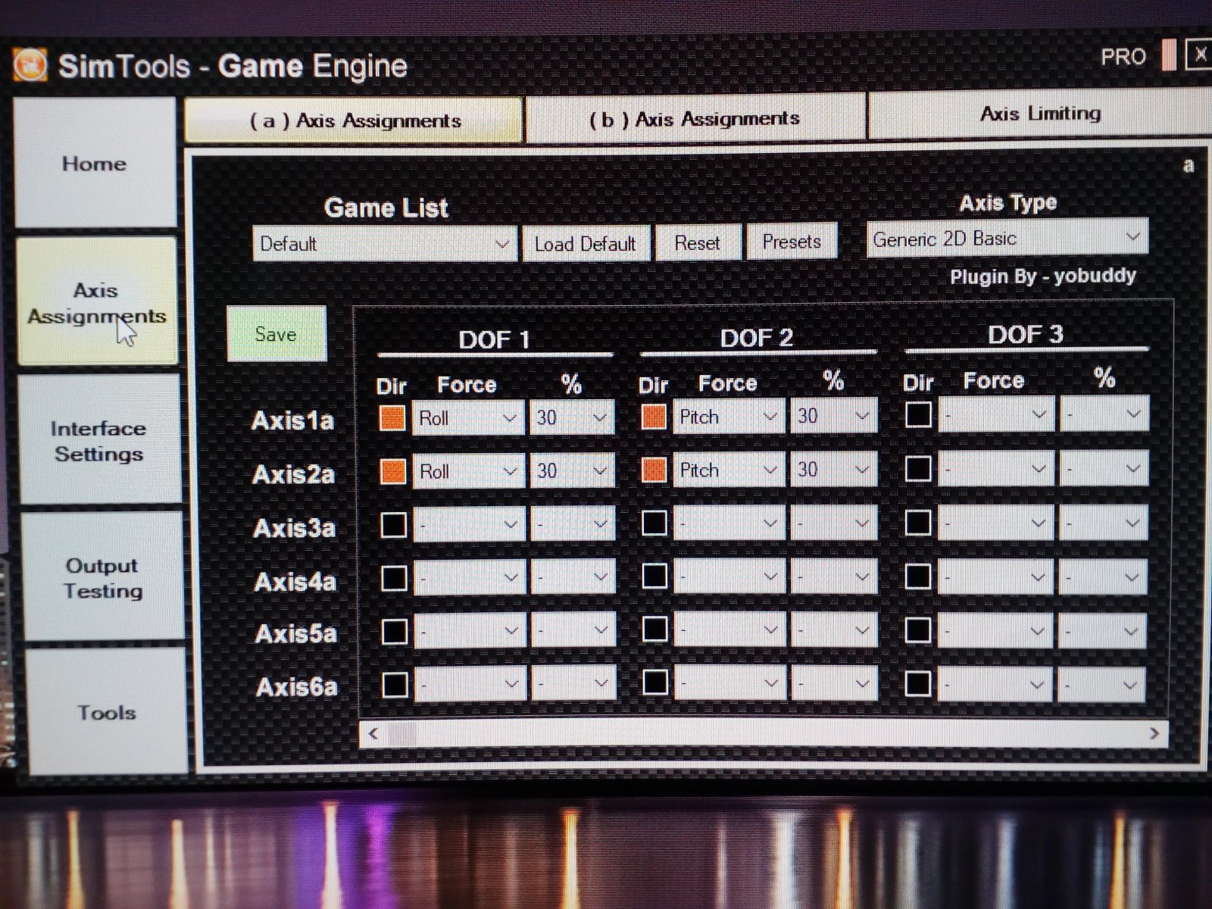Open Axis2a DOF 2 Pitch force dropdown
This screenshot has height=909, width=1212.
[728, 470]
